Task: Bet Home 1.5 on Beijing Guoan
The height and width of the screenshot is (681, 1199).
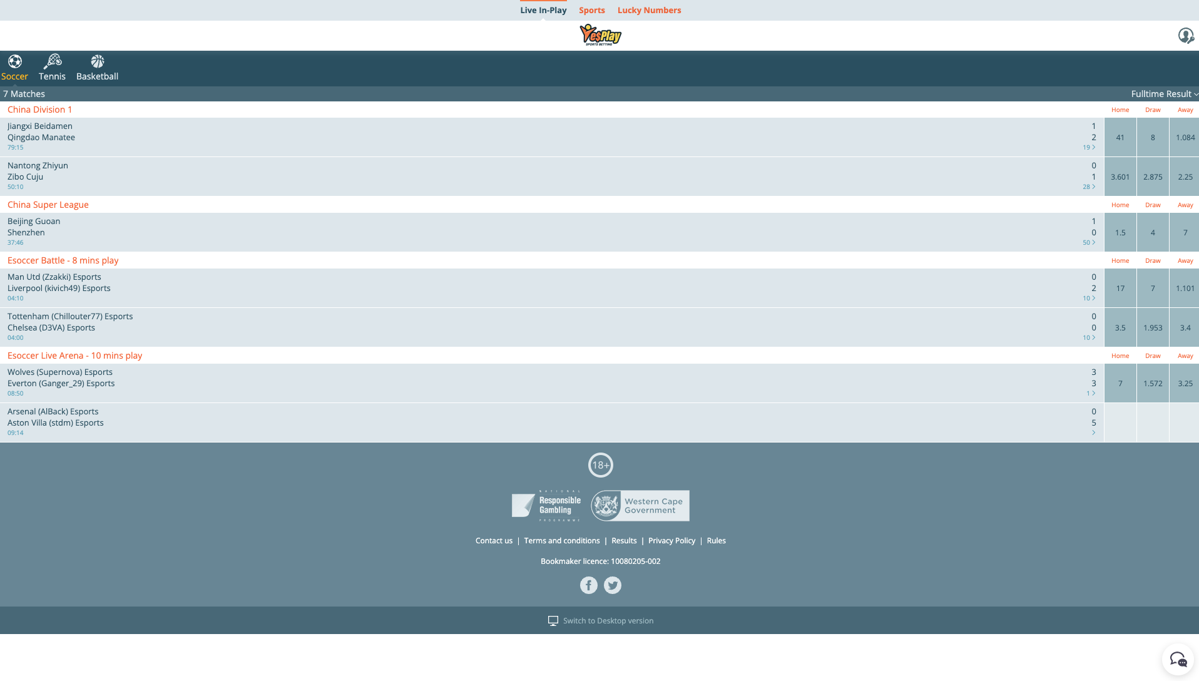Action: (x=1120, y=233)
